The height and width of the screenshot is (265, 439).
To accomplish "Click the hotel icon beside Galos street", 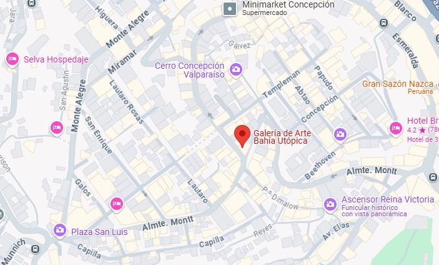I will pos(117,204).
